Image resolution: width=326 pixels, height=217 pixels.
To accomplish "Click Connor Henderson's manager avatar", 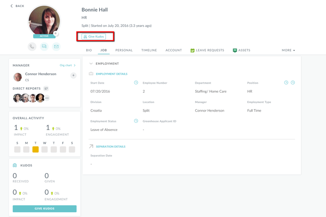I will (x=18, y=77).
